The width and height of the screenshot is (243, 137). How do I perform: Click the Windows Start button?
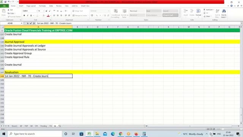(4, 134)
